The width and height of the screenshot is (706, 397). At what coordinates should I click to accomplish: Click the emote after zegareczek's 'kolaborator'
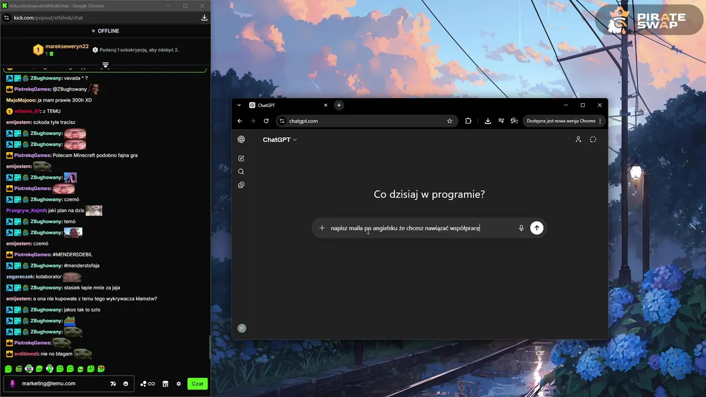(x=72, y=277)
